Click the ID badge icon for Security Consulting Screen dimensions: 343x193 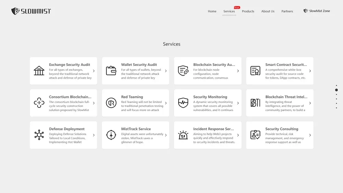pyautogui.click(x=255, y=135)
